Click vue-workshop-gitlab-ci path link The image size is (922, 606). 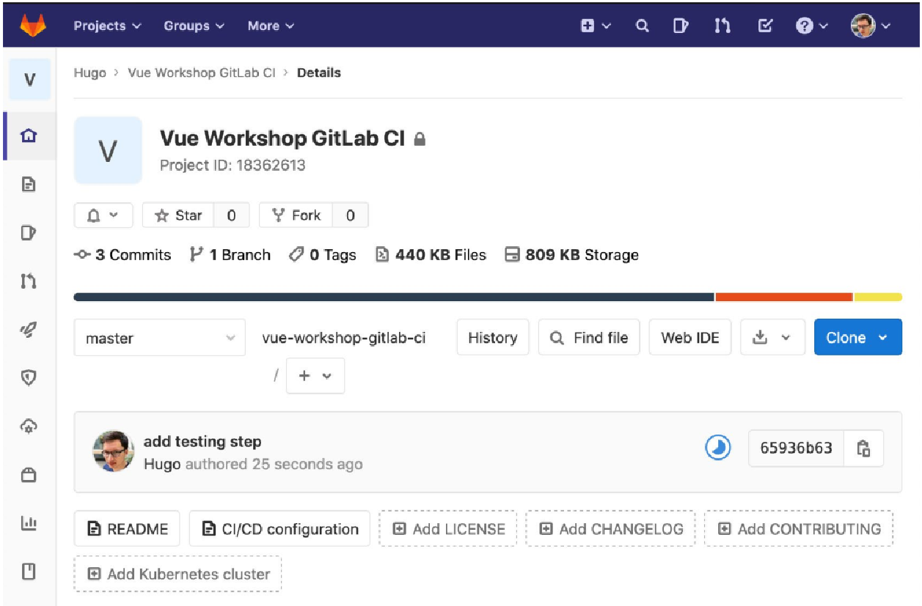coord(344,338)
